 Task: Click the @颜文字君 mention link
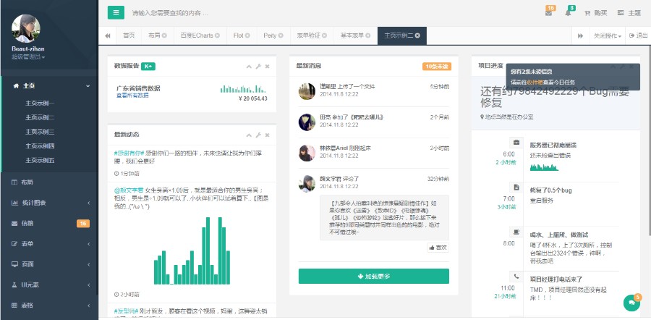pyautogui.click(x=128, y=190)
